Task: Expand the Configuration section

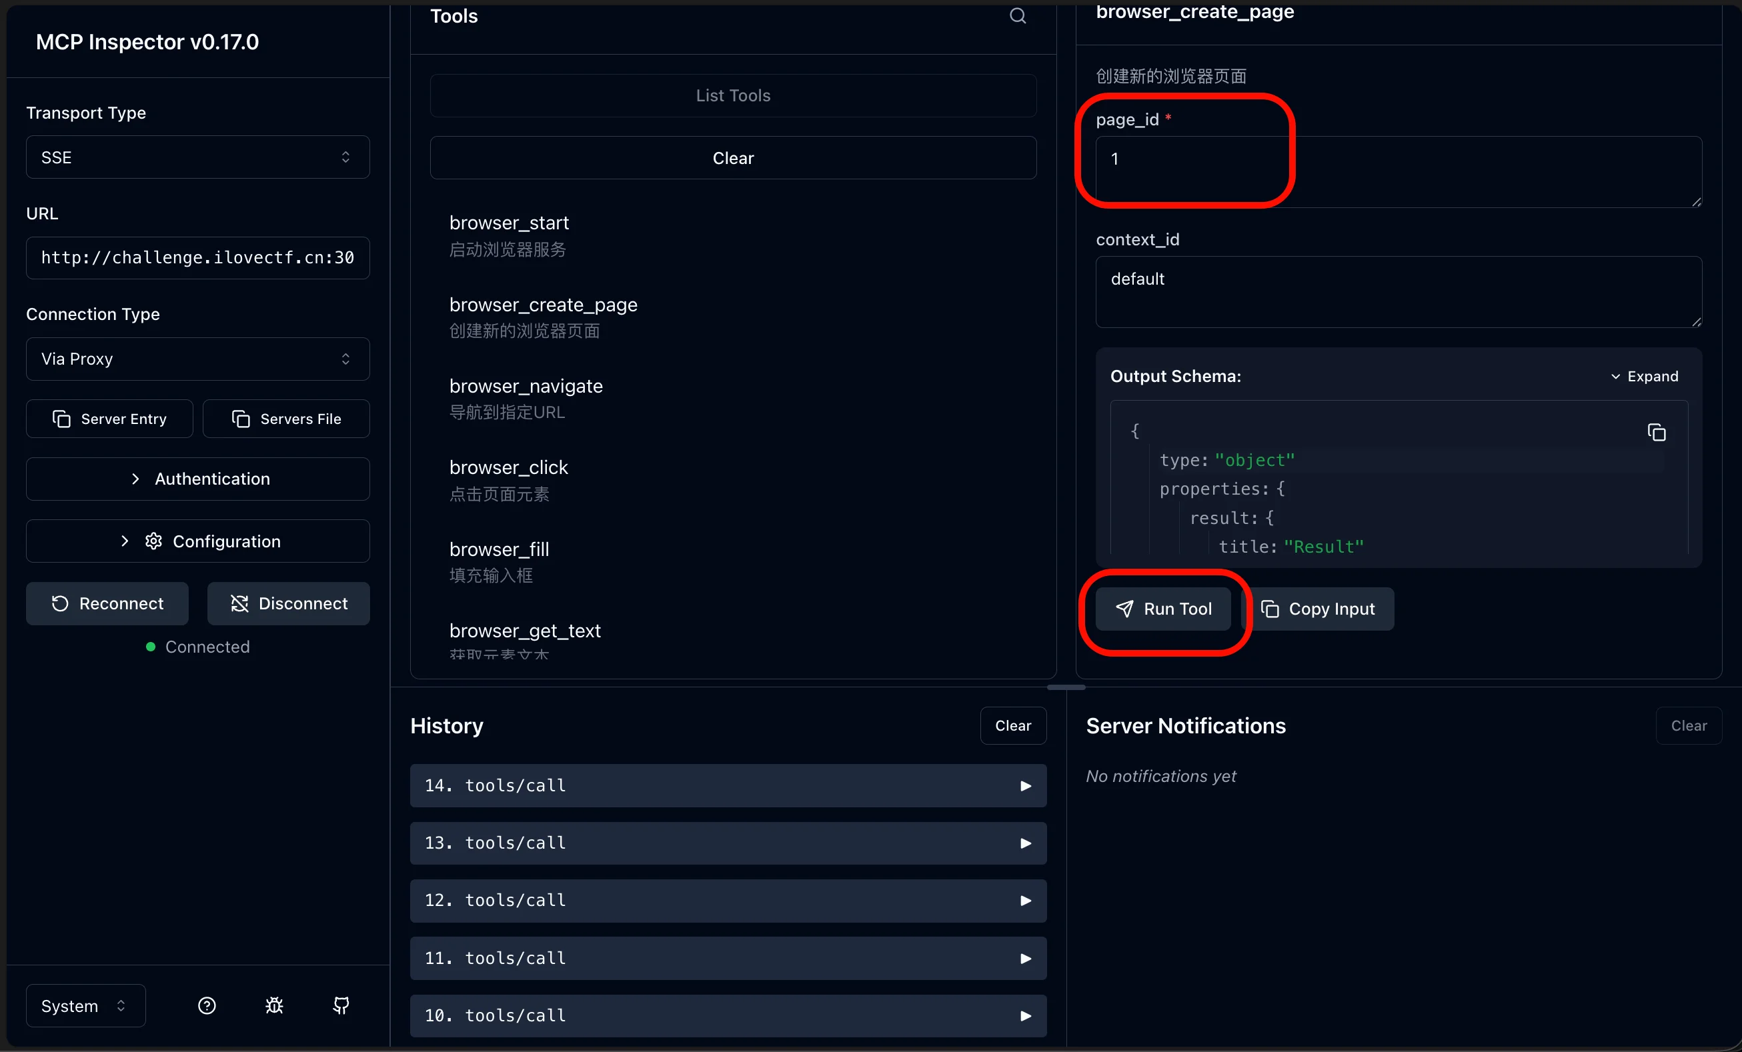Action: tap(198, 541)
